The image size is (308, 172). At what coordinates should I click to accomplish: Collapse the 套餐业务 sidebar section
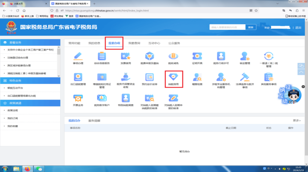point(30,42)
